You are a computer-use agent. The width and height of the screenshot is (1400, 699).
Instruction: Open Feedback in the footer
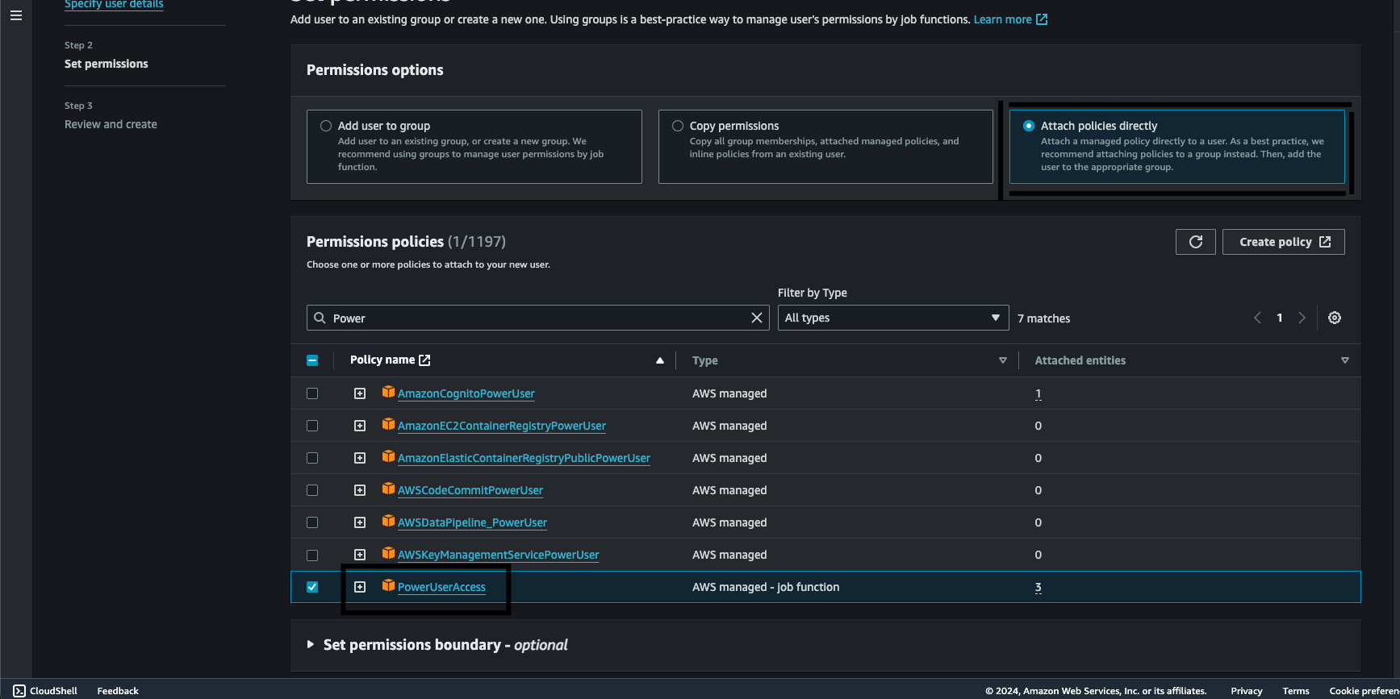pyautogui.click(x=118, y=691)
